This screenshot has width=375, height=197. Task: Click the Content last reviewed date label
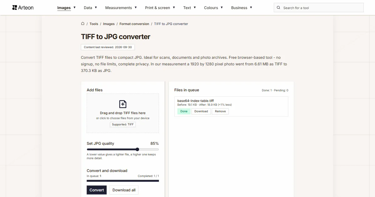coord(108,47)
